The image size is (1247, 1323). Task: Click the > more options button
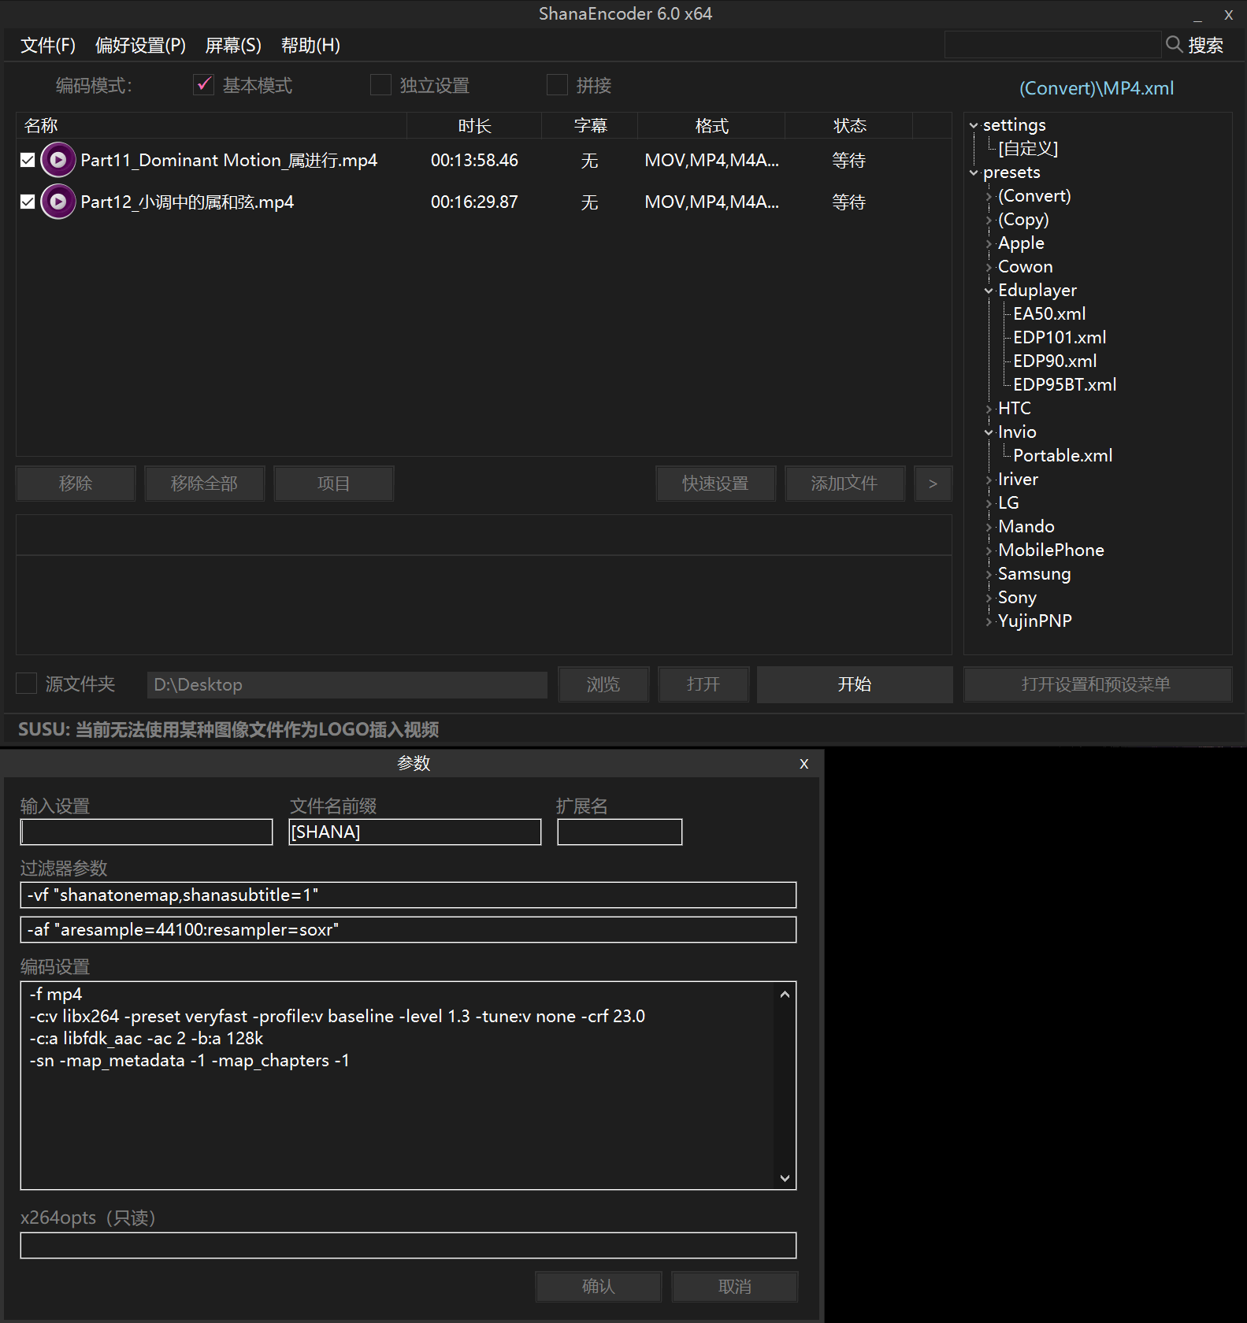933,484
